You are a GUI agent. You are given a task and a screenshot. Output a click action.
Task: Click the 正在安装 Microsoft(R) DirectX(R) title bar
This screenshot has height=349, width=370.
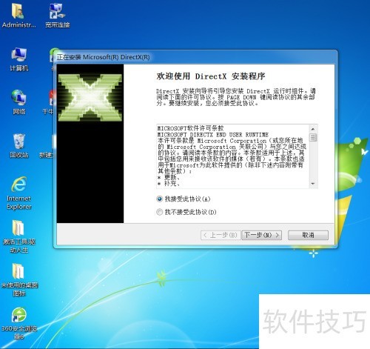click(x=195, y=57)
